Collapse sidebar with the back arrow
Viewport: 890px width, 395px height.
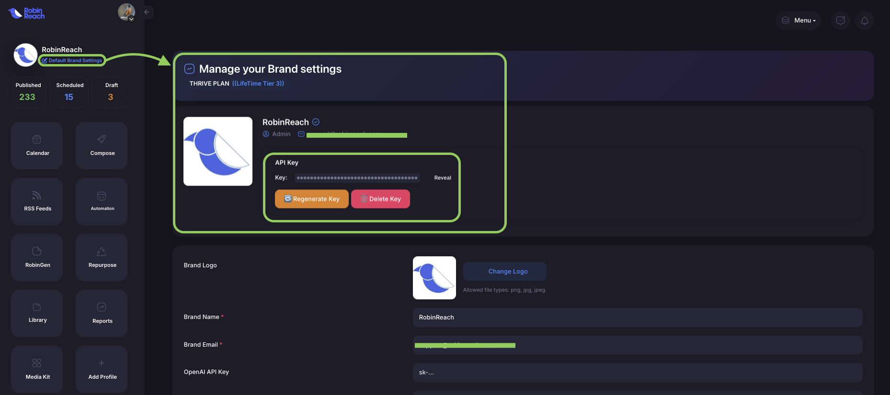coord(147,12)
